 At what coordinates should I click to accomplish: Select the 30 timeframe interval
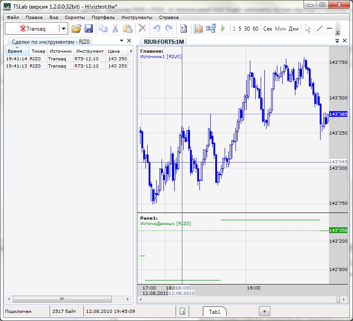(x=247, y=28)
